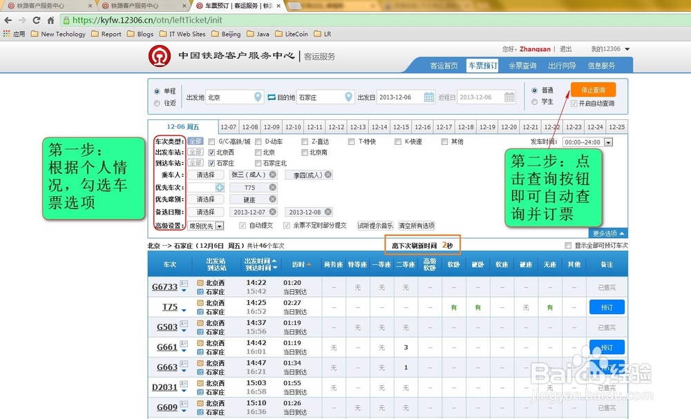Screen dimensions: 691x419
Task: Select the 往返 radio button
Action: pyautogui.click(x=156, y=102)
